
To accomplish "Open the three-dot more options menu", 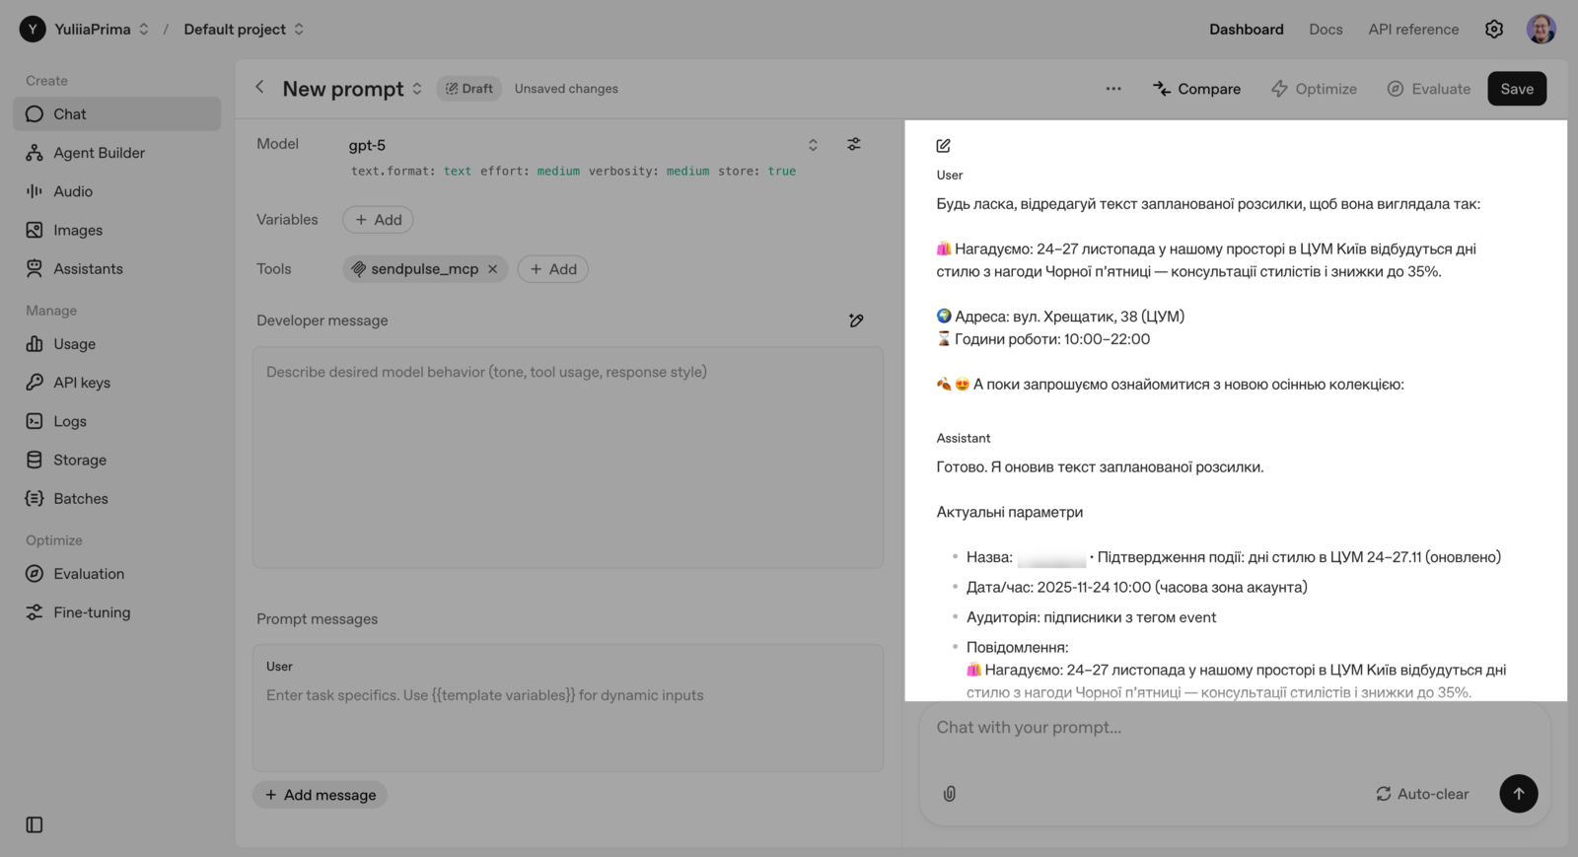I will pos(1113,89).
